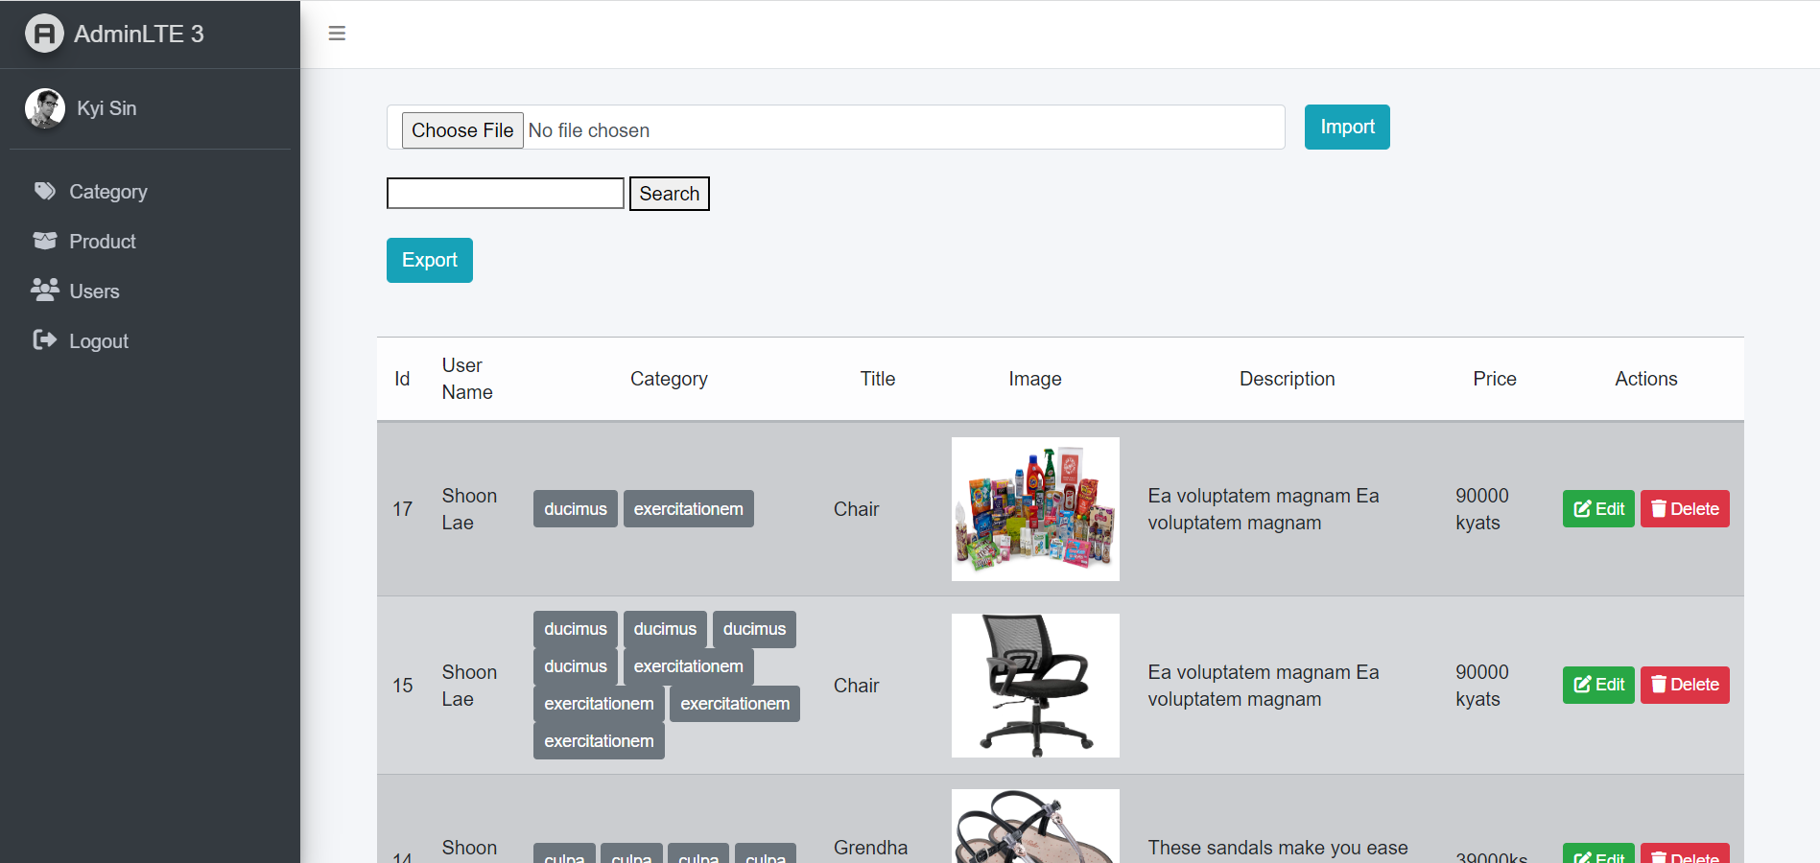Image resolution: width=1820 pixels, height=863 pixels.
Task: Delete product with Id 17
Action: pyautogui.click(x=1685, y=509)
